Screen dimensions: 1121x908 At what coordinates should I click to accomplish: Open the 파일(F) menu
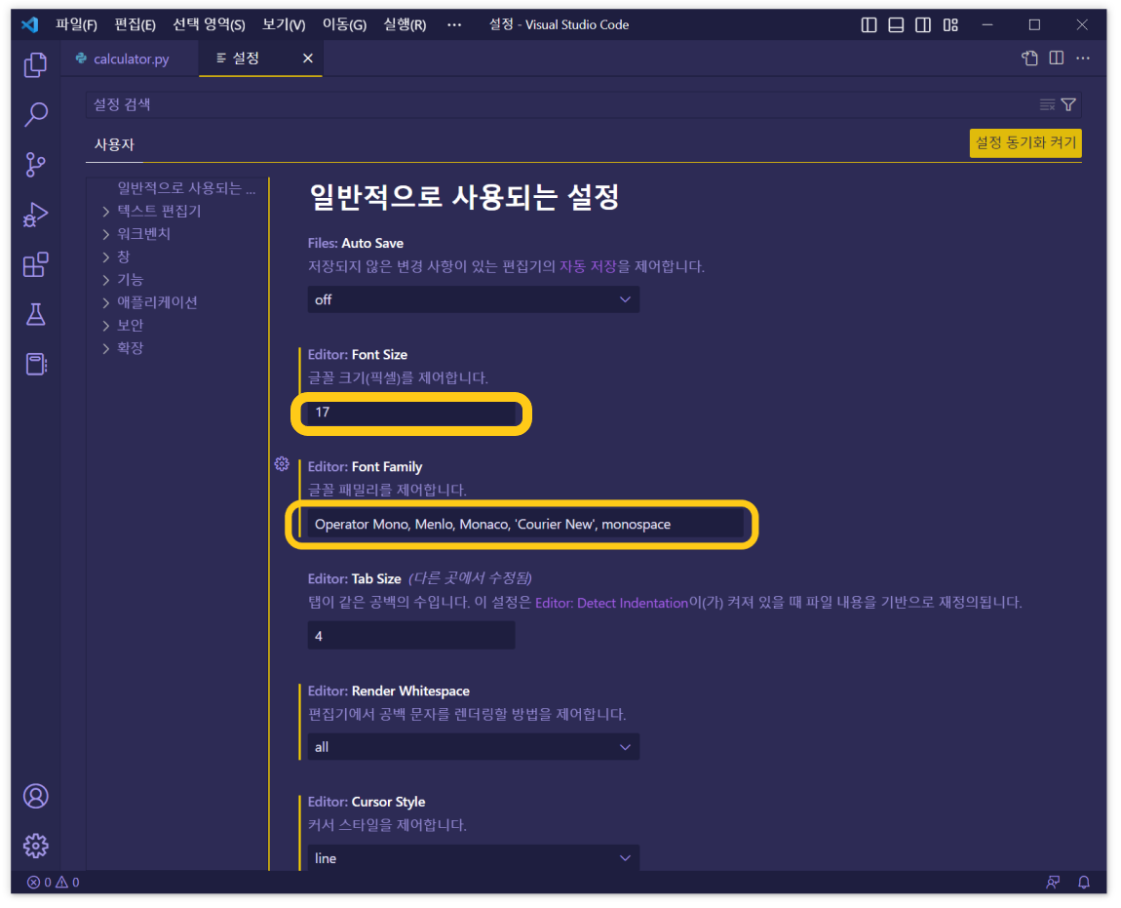coord(76,25)
